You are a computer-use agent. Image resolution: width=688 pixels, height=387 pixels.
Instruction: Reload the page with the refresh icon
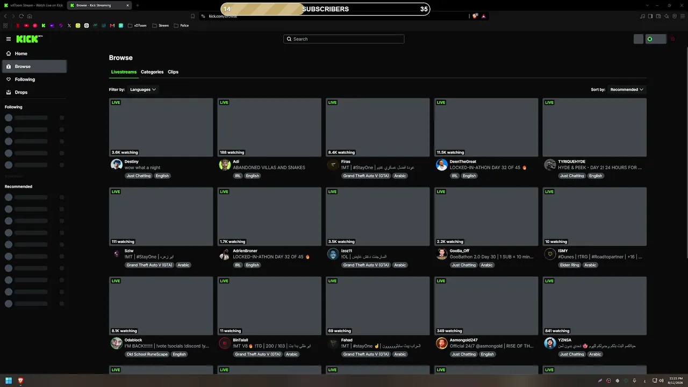(21, 16)
